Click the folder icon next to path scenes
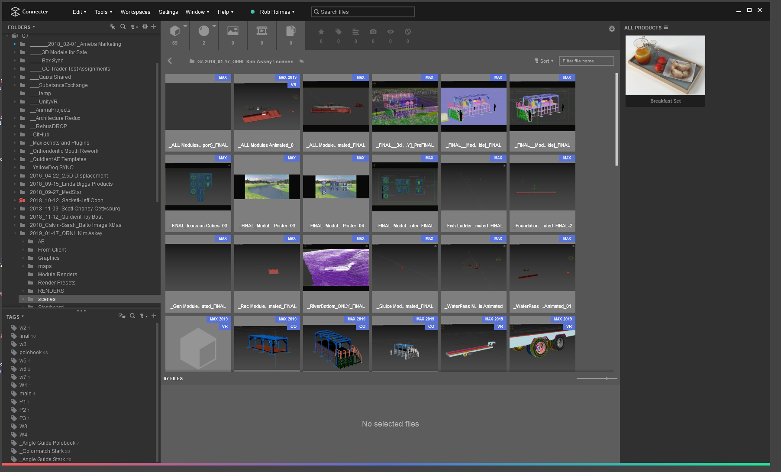The height and width of the screenshot is (472, 781). pyautogui.click(x=302, y=61)
